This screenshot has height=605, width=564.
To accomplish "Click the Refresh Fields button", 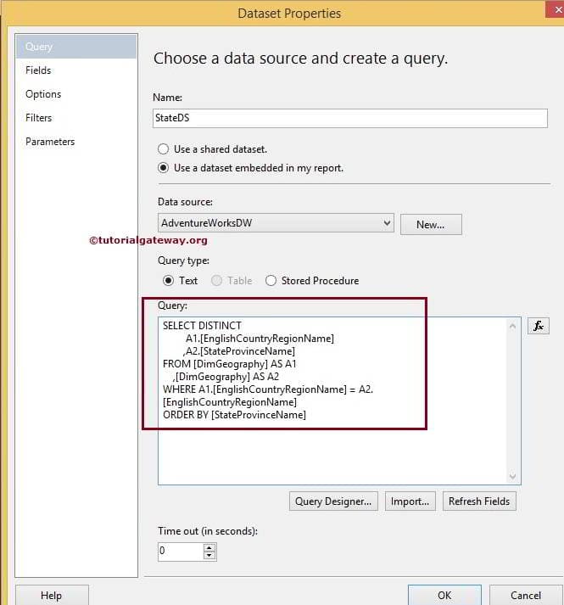I will [x=479, y=501].
